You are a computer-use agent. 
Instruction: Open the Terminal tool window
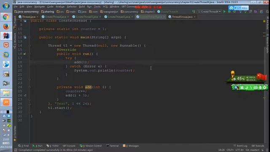click(113, 146)
